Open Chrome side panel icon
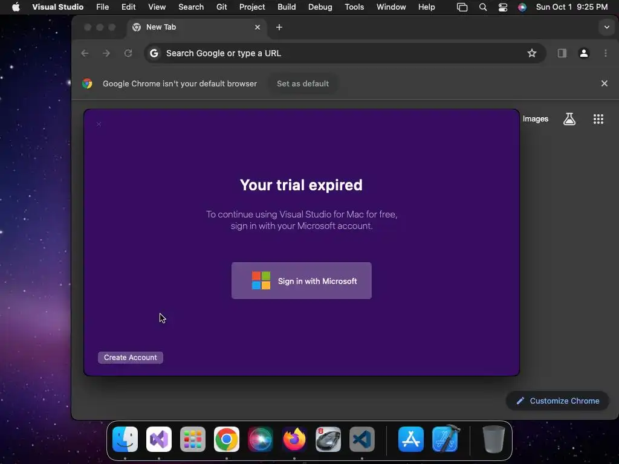619x464 pixels. tap(562, 53)
